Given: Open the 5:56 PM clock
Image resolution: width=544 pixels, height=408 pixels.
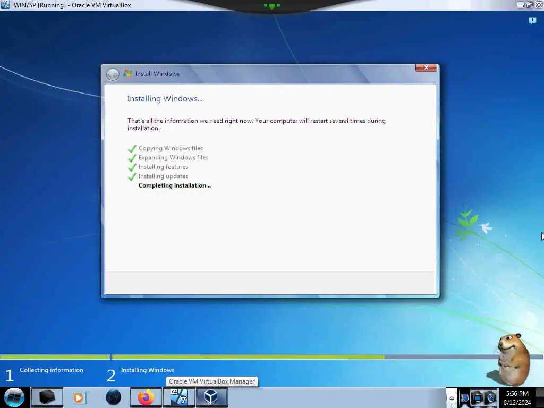Looking at the screenshot, I should pos(517,394).
